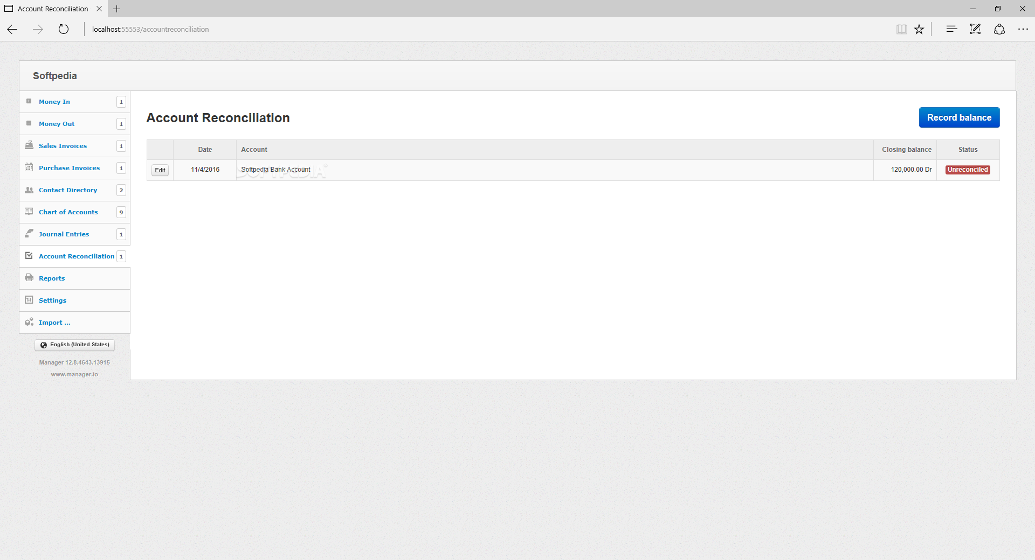Image resolution: width=1035 pixels, height=560 pixels.
Task: Open the browser More actions ellipsis
Action: pos(1023,29)
